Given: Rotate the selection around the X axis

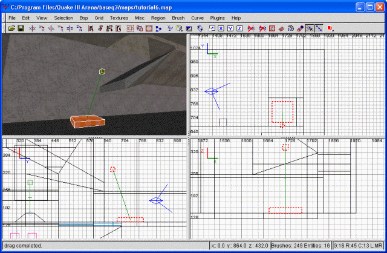Looking at the screenshot, I should (x=42, y=28).
